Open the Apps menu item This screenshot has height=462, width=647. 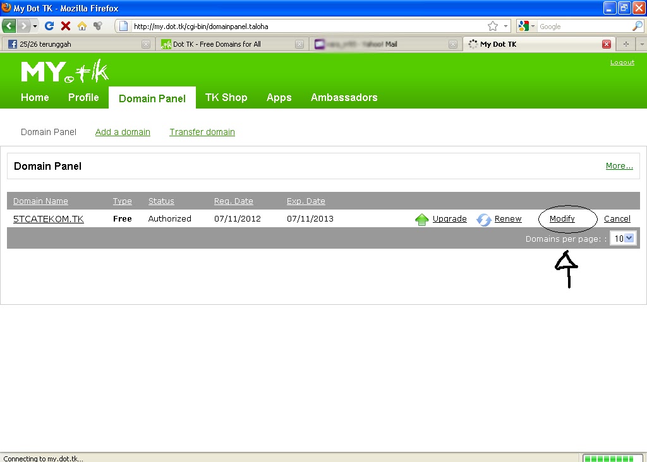279,97
